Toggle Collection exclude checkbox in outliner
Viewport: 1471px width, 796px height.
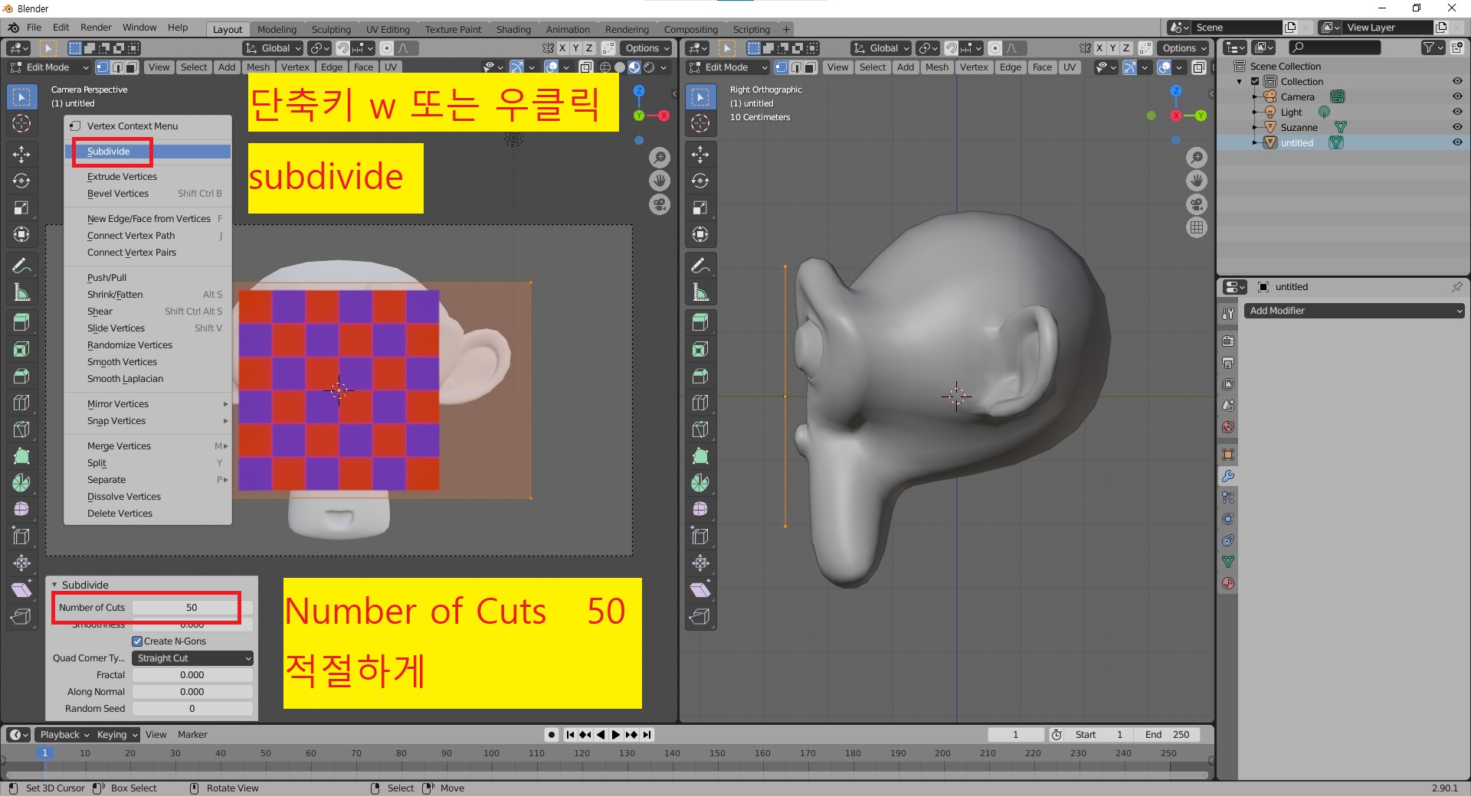pyautogui.click(x=1255, y=81)
